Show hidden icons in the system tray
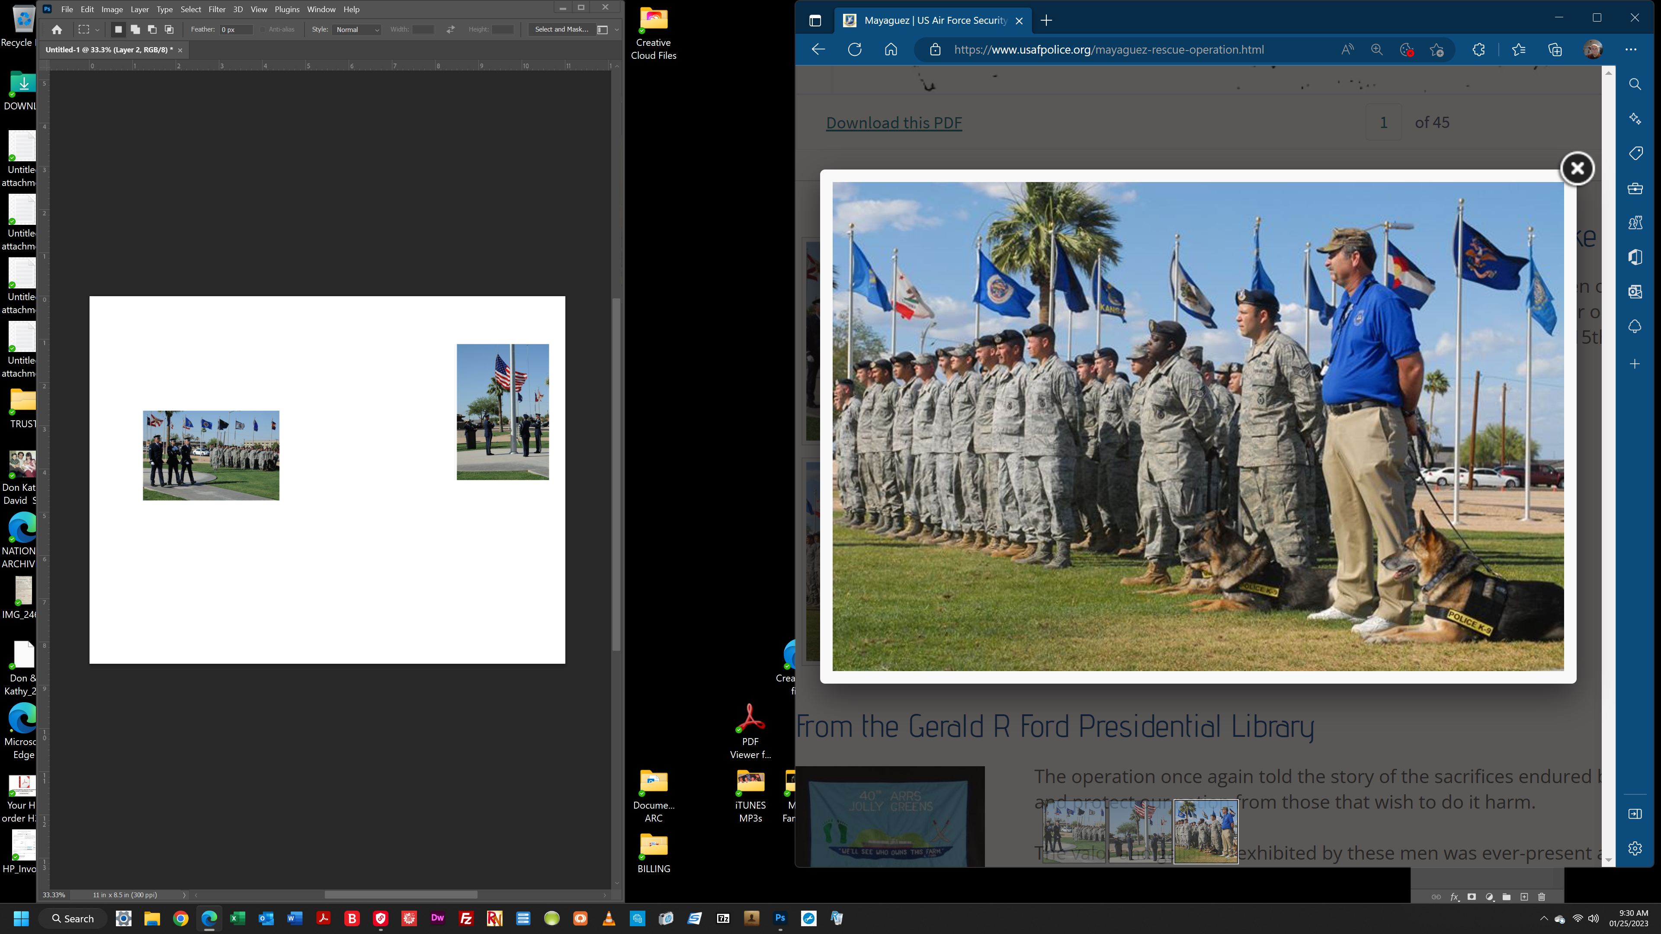 click(x=1543, y=918)
